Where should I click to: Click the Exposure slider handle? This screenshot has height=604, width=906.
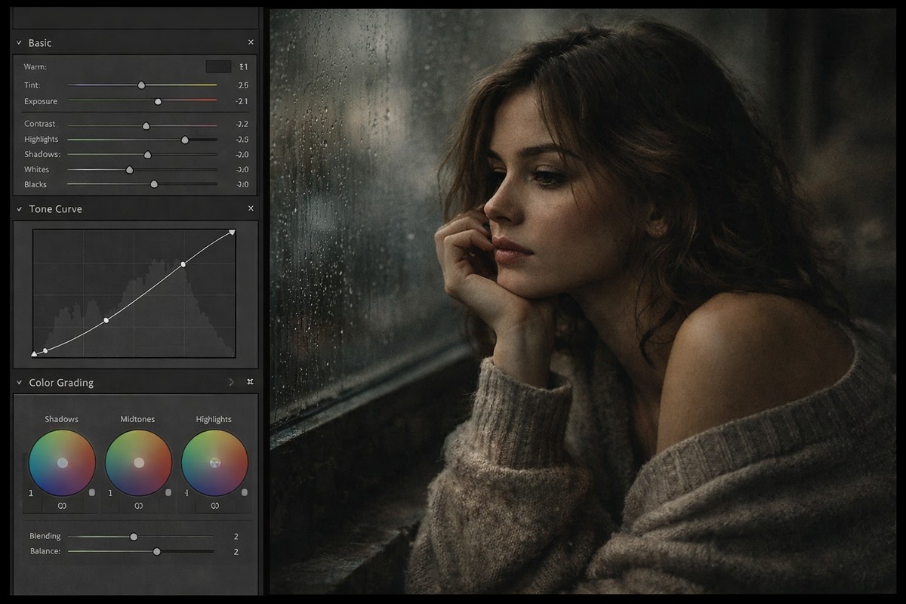coord(158,100)
